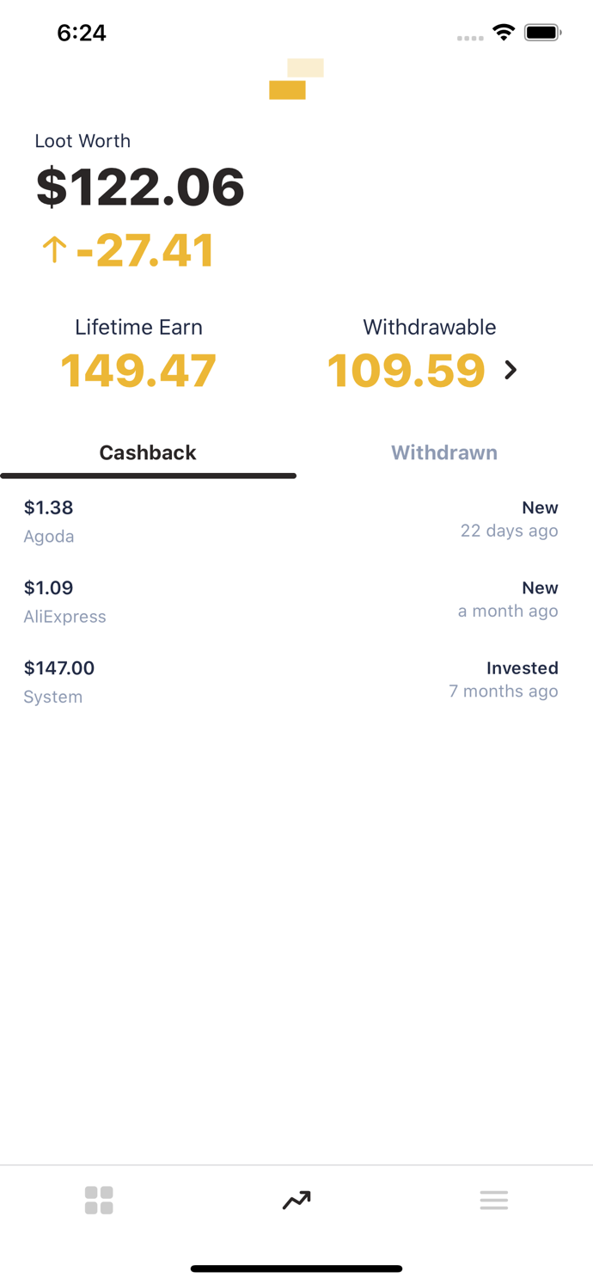
Task: Tap the $147.00 System transaction row
Action: 296,679
